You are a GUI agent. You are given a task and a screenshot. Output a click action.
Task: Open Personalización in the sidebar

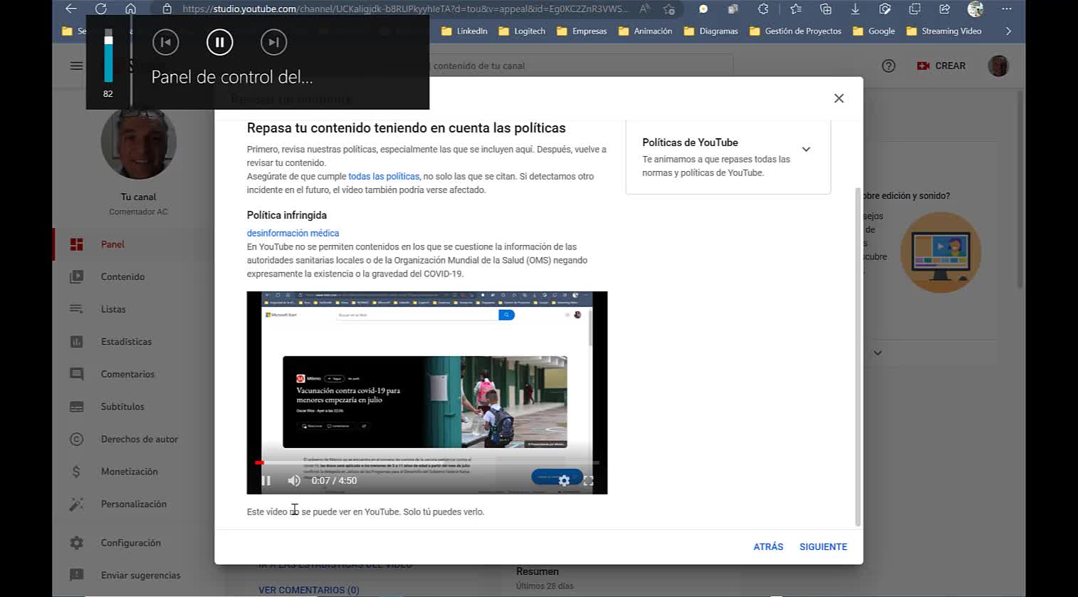[x=134, y=504]
